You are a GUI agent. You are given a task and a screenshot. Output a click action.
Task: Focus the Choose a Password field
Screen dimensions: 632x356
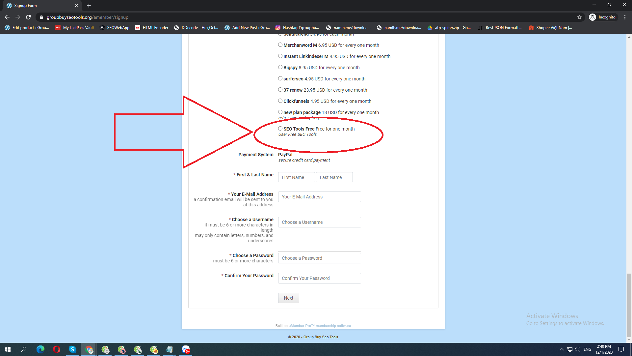[x=319, y=258]
